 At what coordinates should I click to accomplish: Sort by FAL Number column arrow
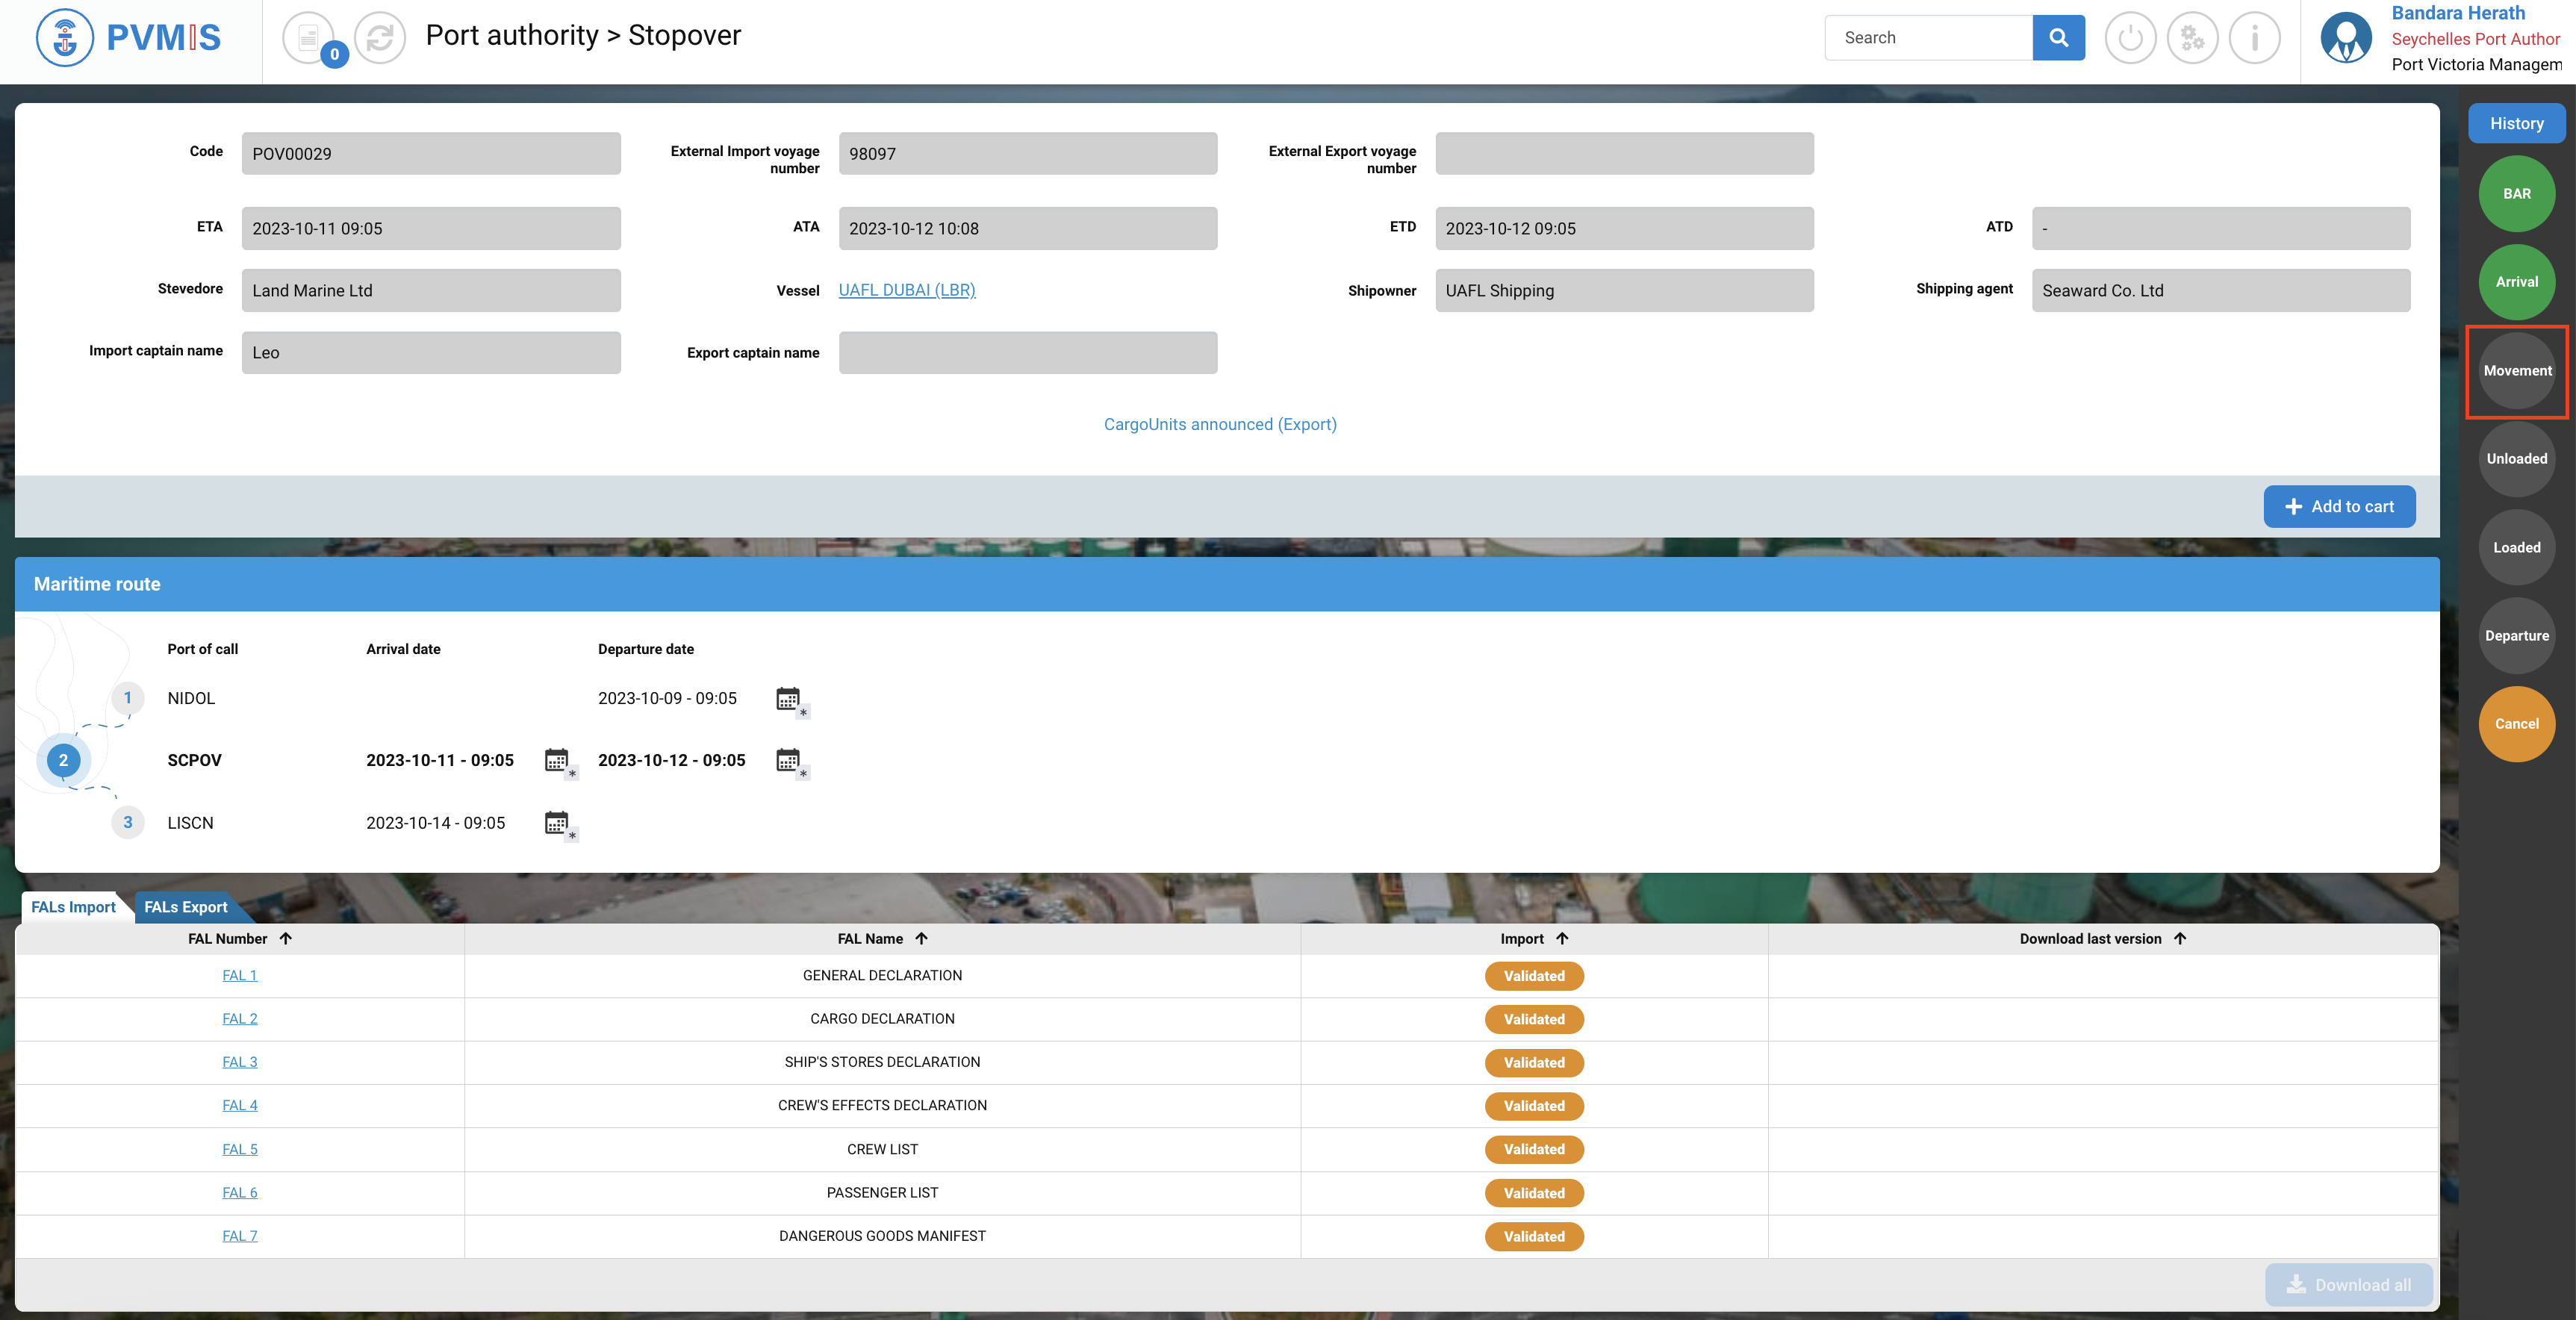coord(286,938)
